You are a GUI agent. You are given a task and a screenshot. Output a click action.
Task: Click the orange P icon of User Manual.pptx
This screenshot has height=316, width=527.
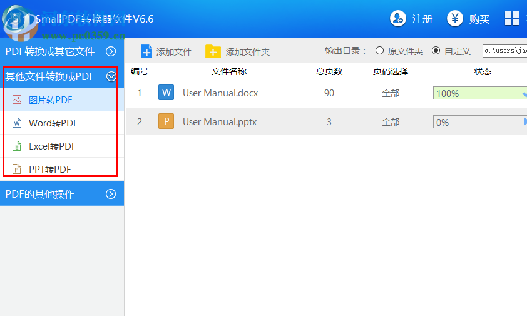[x=166, y=121]
